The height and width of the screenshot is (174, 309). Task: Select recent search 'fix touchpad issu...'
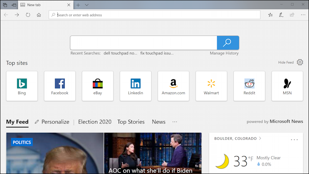coord(157,53)
